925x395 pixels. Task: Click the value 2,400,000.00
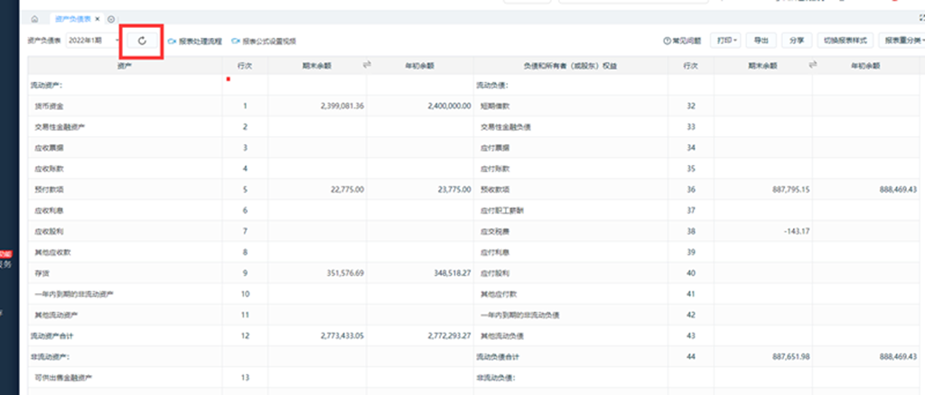(x=450, y=106)
